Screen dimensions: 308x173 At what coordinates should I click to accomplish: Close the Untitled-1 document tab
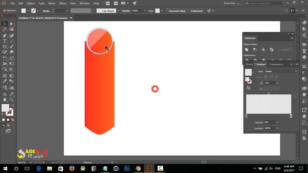coord(71,18)
